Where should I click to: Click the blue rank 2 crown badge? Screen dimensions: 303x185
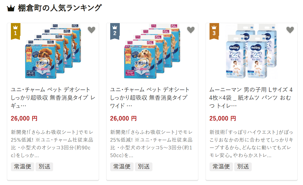[x=115, y=32]
